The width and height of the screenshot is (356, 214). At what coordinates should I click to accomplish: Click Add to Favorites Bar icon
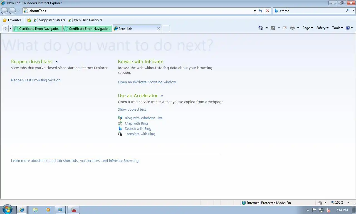29,20
